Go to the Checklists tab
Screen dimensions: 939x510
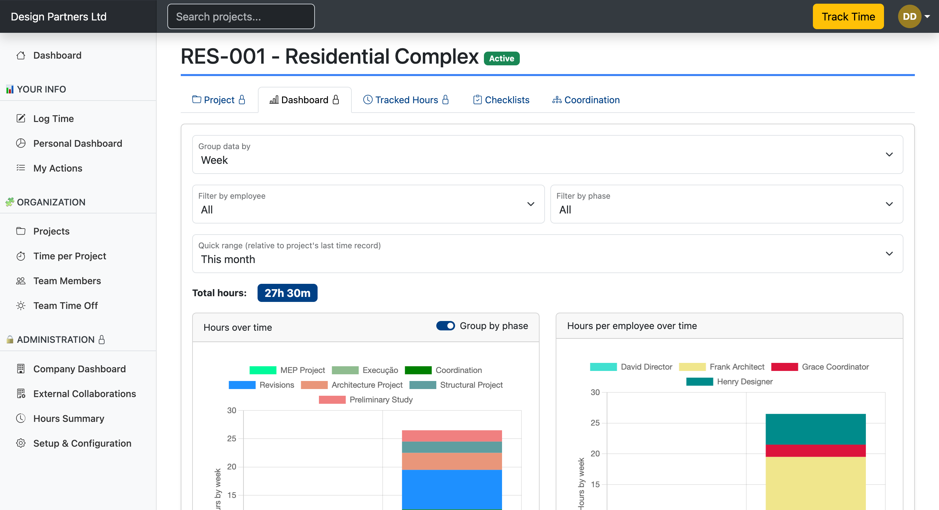[x=501, y=100]
